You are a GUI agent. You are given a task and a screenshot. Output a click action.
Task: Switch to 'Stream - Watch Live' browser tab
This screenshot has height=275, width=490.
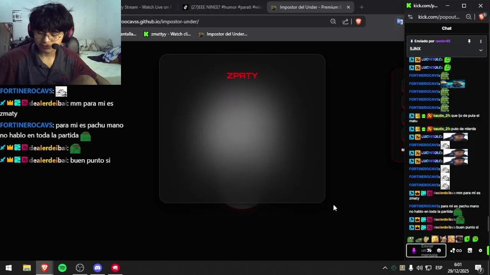click(147, 7)
